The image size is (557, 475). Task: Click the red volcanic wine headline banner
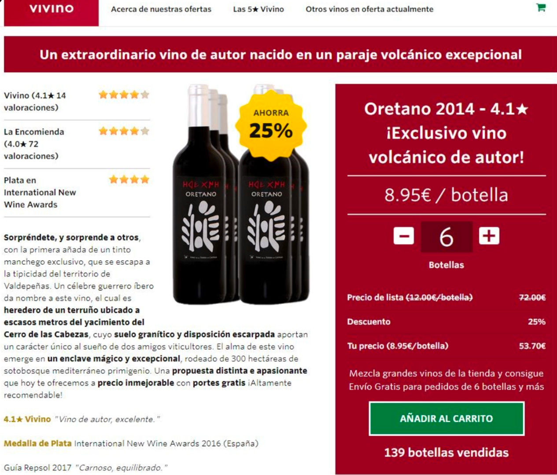tap(280, 55)
